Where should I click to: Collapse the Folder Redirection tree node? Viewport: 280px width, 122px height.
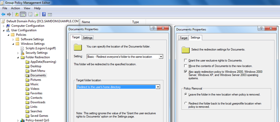click(x=18, y=57)
